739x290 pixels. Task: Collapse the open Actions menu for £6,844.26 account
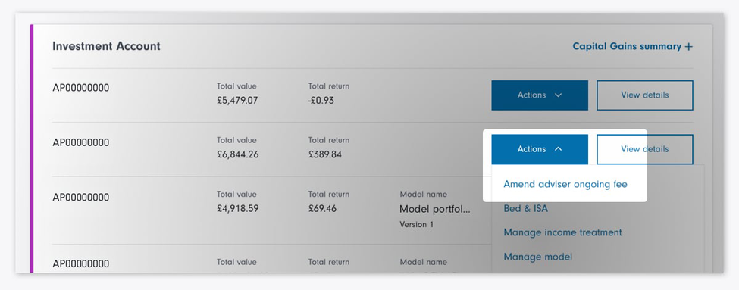pos(540,149)
